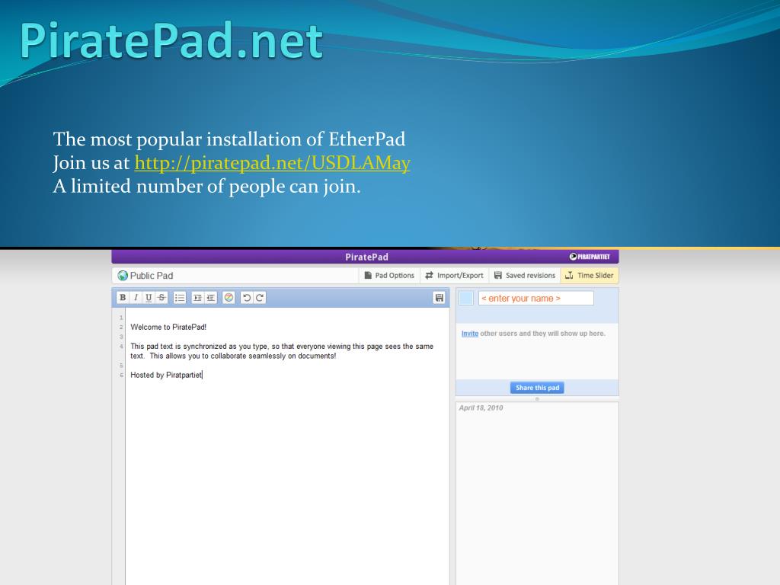Click the Piratpartiet logo
This screenshot has height=585, width=780.
[590, 257]
